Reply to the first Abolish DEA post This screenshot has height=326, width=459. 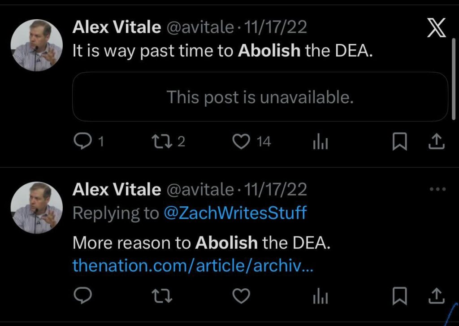82,142
